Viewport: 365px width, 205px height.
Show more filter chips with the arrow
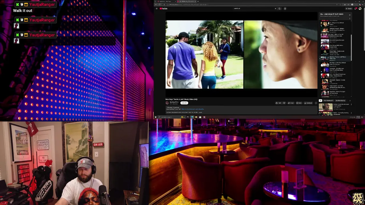[x=350, y=101]
